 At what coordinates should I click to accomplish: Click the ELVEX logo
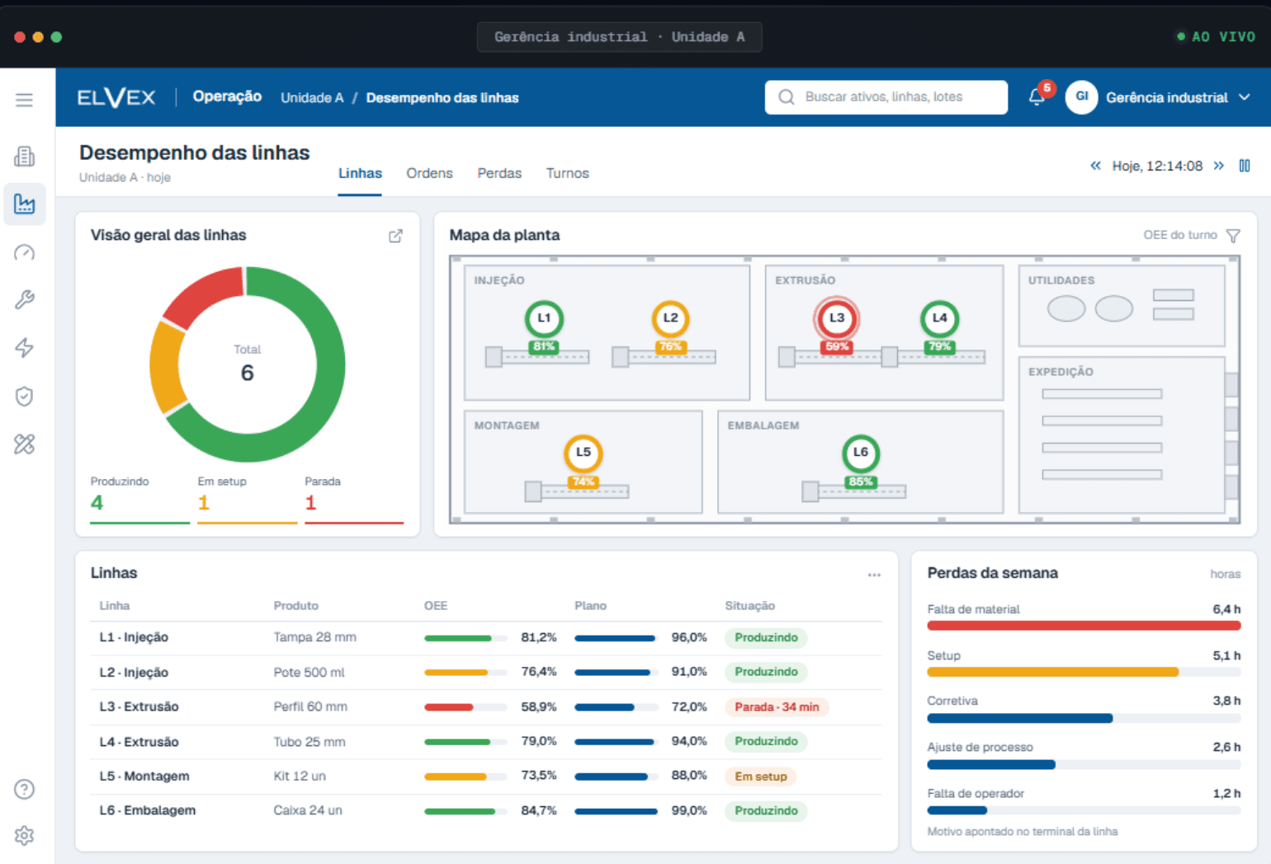tap(116, 97)
